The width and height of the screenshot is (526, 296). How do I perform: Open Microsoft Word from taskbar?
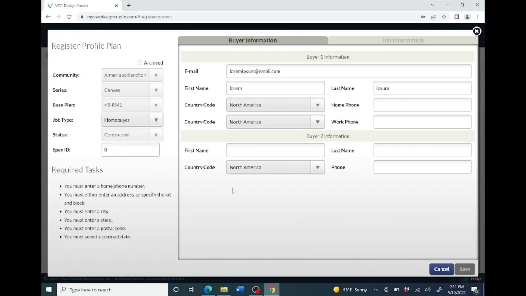tap(240, 289)
